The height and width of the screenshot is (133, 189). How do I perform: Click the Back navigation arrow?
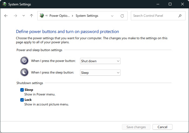(x=6, y=16)
